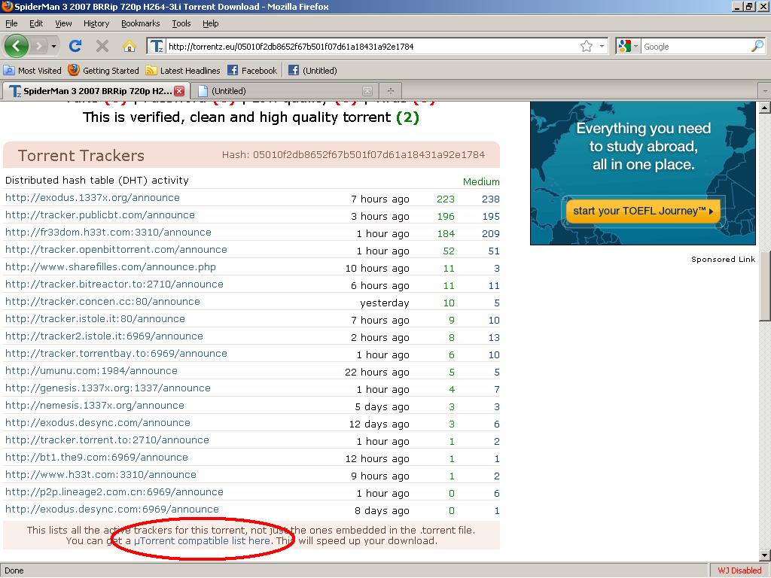Open the Help menu

211,23
